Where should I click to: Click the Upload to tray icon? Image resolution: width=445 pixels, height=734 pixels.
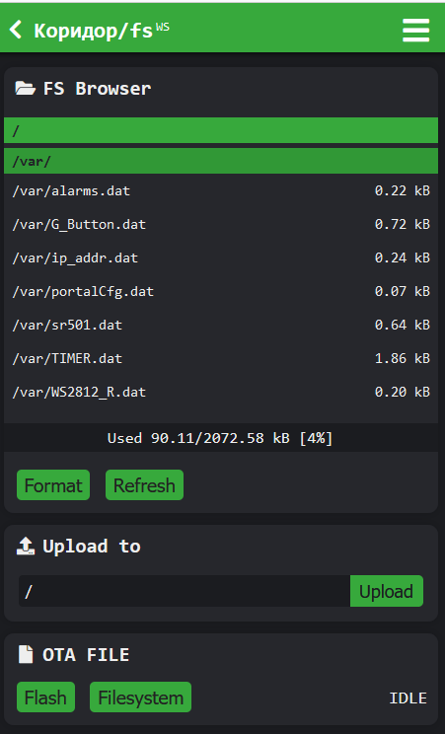[26, 546]
